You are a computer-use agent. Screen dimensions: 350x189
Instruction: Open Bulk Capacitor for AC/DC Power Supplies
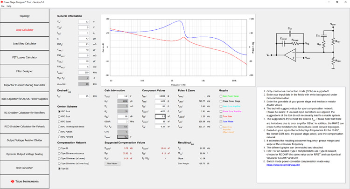coord(25,99)
